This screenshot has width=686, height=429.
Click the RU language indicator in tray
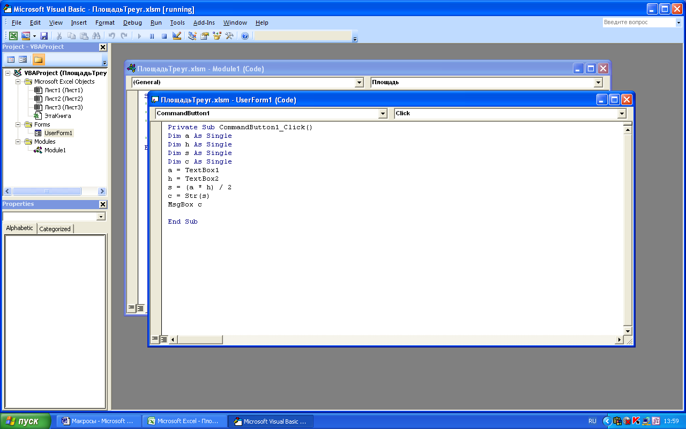pos(592,421)
